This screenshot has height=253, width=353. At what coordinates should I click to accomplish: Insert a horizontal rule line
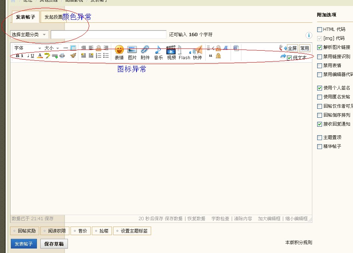pos(66,48)
